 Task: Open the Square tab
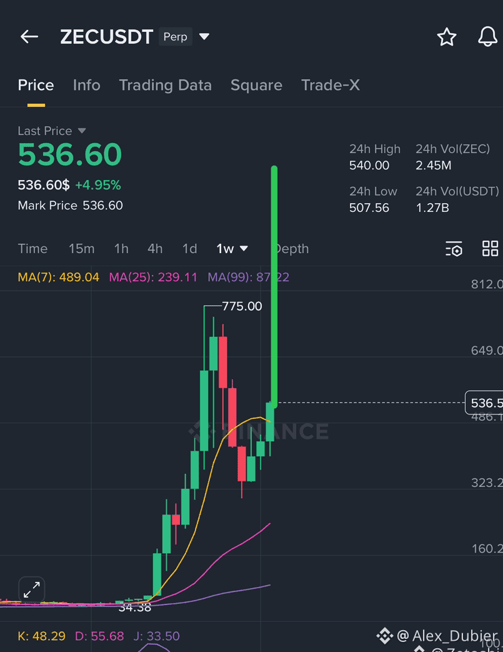(x=256, y=85)
